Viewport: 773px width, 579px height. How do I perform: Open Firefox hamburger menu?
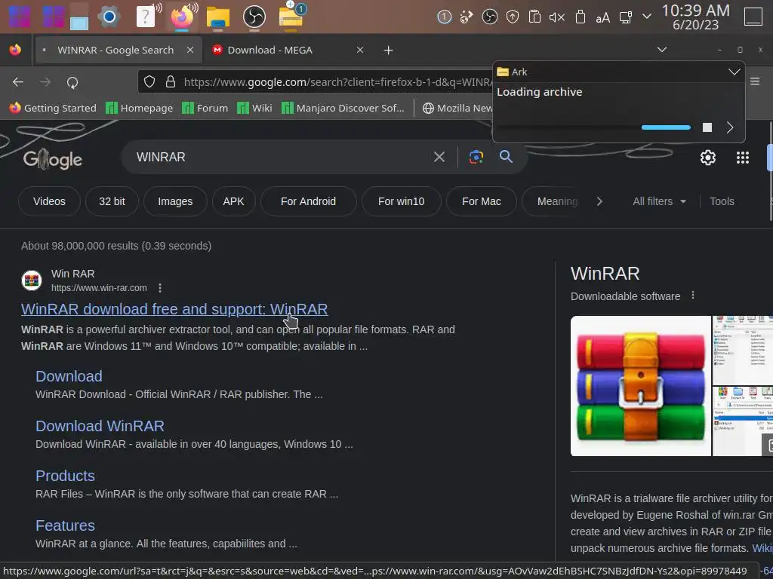pyautogui.click(x=755, y=81)
